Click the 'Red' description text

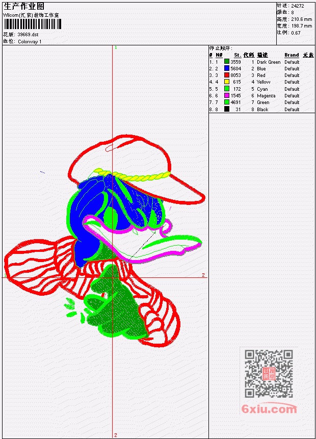(x=261, y=75)
